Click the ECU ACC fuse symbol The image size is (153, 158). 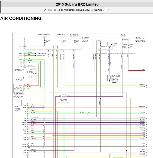44,42
